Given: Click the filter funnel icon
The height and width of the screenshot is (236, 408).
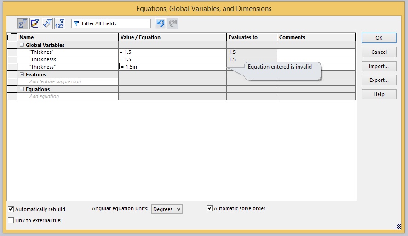Looking at the screenshot, I should click(76, 23).
